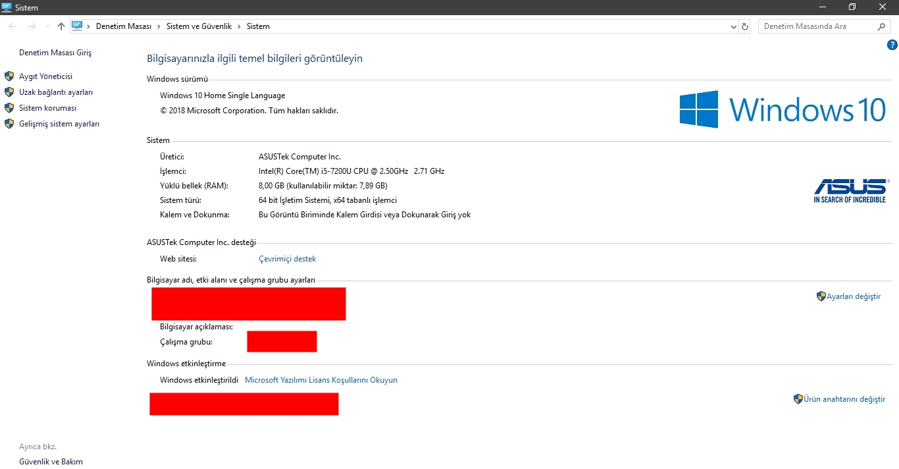
Task: Select Bilgisayar açıklaması: label
Action: tap(196, 327)
